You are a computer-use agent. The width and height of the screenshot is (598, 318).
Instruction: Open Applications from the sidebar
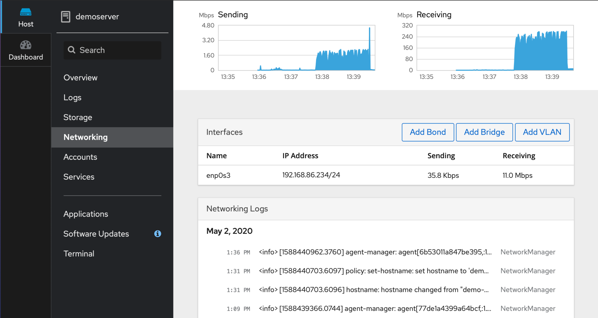(x=86, y=214)
